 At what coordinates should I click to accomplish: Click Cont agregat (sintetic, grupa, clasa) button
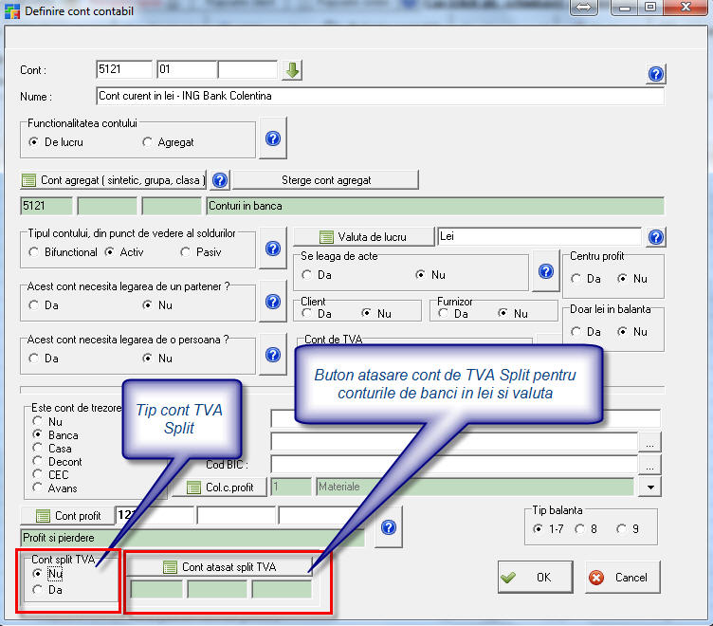pyautogui.click(x=114, y=180)
